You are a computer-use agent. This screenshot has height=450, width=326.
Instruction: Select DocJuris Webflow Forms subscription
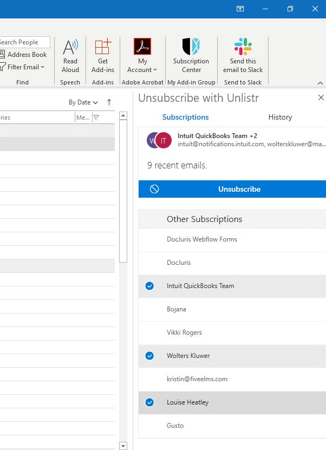pos(232,239)
